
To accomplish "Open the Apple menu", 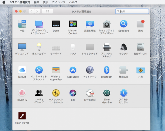I will tap(4, 2).
